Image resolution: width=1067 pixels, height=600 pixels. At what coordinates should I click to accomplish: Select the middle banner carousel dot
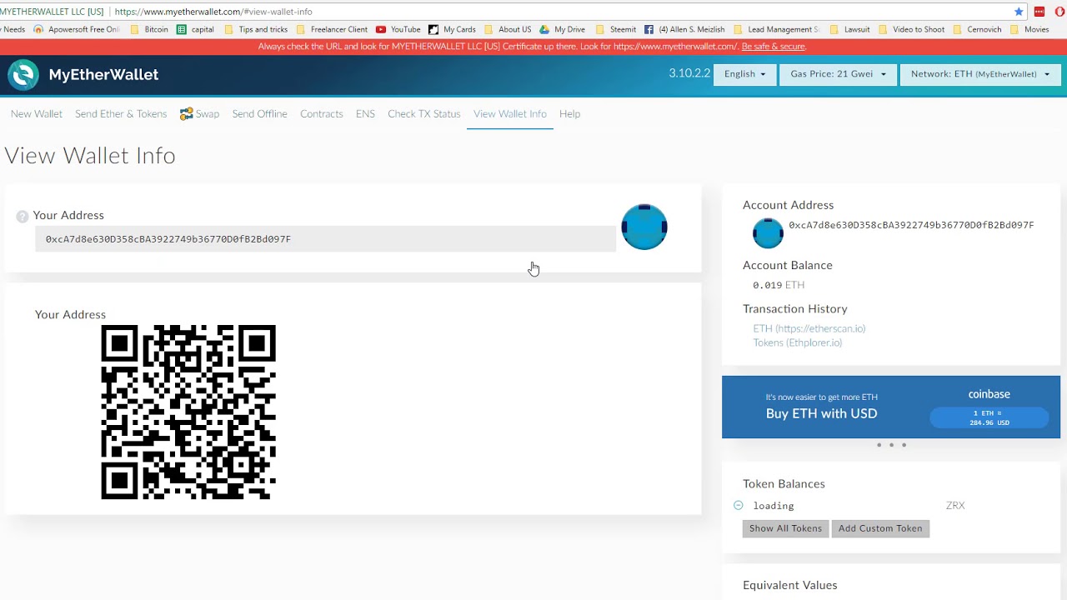click(x=891, y=445)
